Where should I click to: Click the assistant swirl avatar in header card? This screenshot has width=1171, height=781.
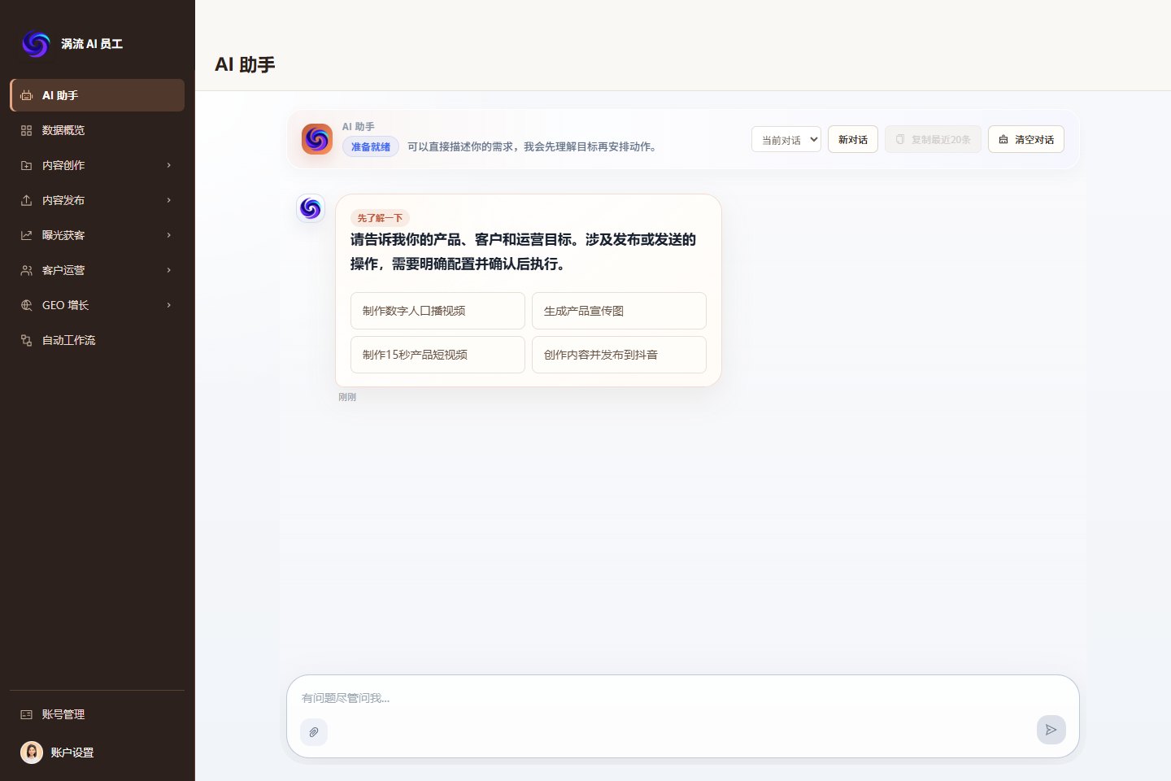[317, 139]
